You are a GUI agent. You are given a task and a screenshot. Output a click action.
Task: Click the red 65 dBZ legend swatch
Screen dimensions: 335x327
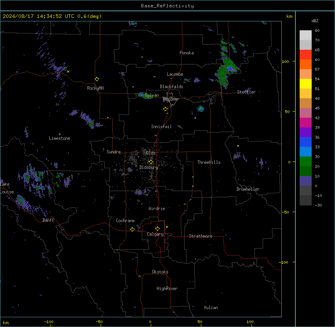pos(305,55)
